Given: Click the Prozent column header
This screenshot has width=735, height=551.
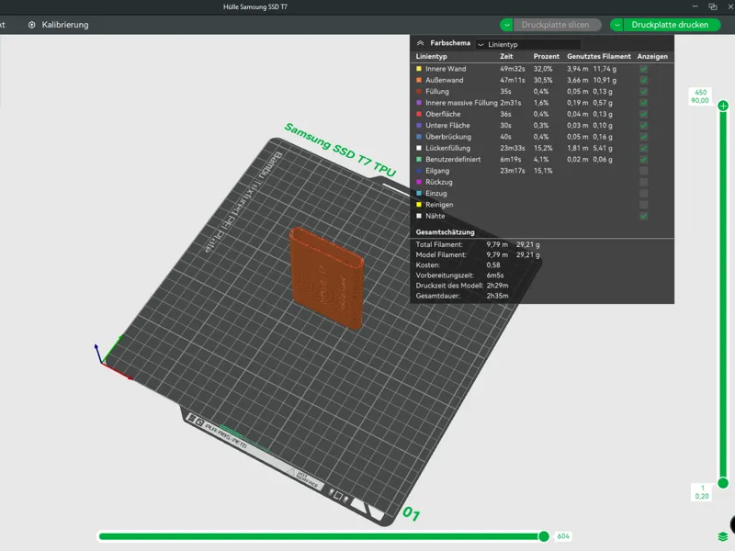Looking at the screenshot, I should (546, 56).
